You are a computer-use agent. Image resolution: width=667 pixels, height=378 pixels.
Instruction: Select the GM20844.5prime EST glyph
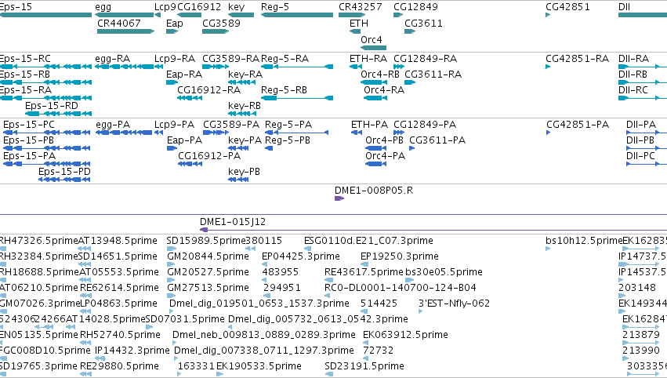point(170,264)
